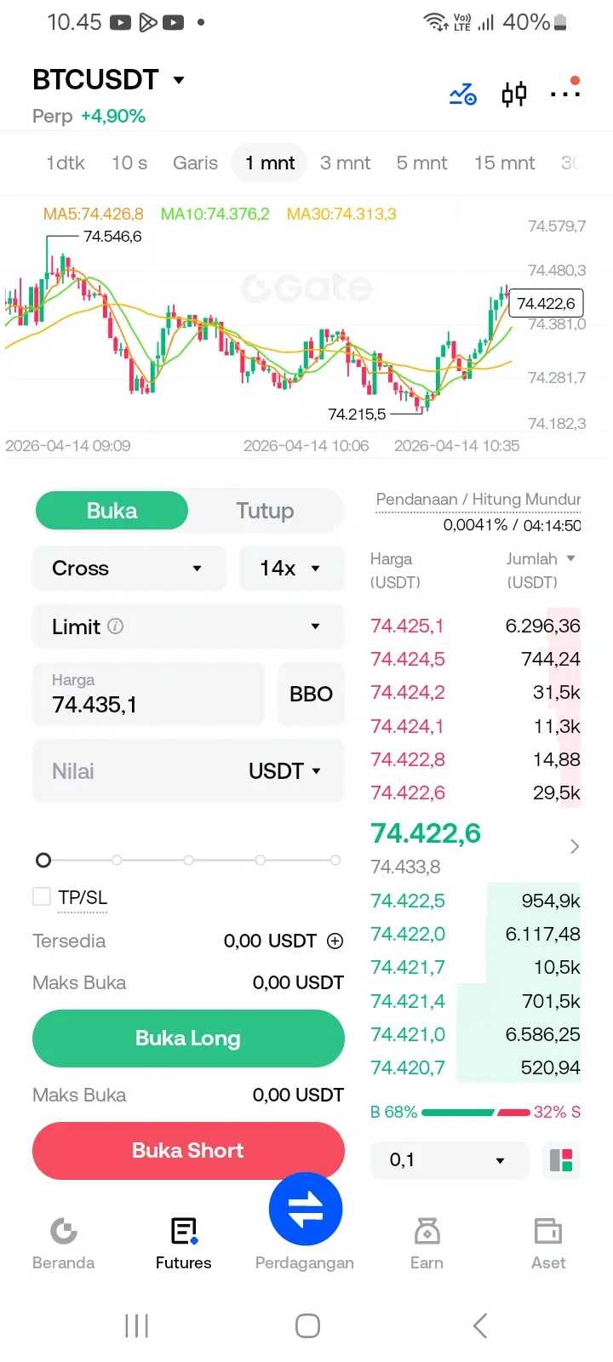Open the price alert chart icon
This screenshot has height=1362, width=613.
coord(463,94)
